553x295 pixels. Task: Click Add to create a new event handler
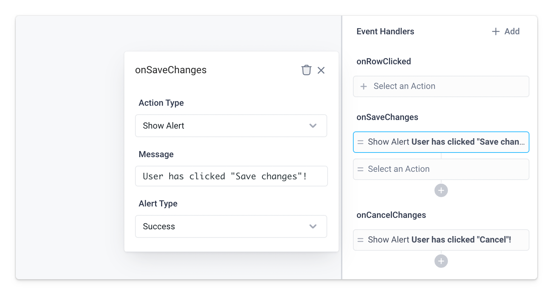(512, 31)
